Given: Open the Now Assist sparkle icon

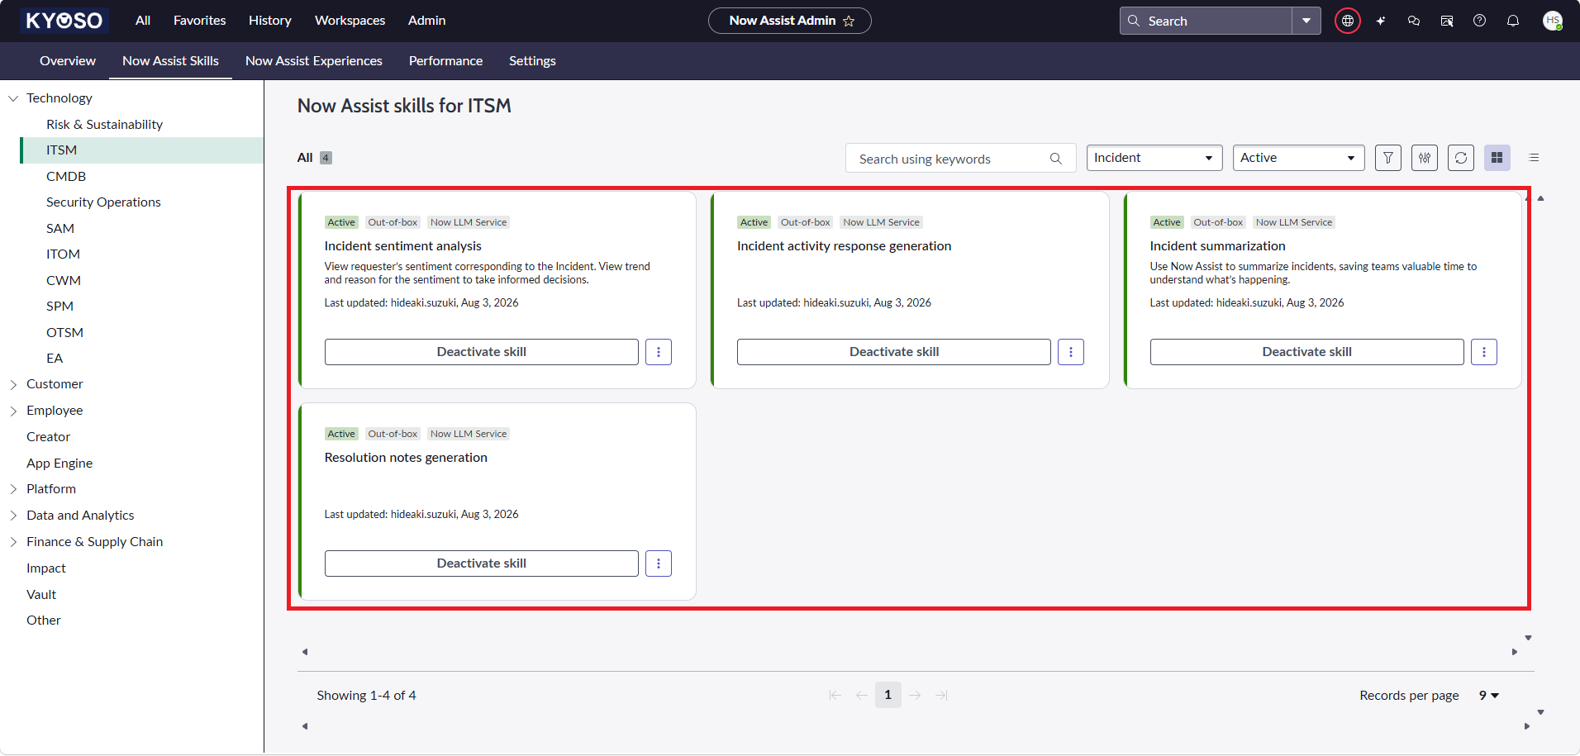Looking at the screenshot, I should point(1381,21).
